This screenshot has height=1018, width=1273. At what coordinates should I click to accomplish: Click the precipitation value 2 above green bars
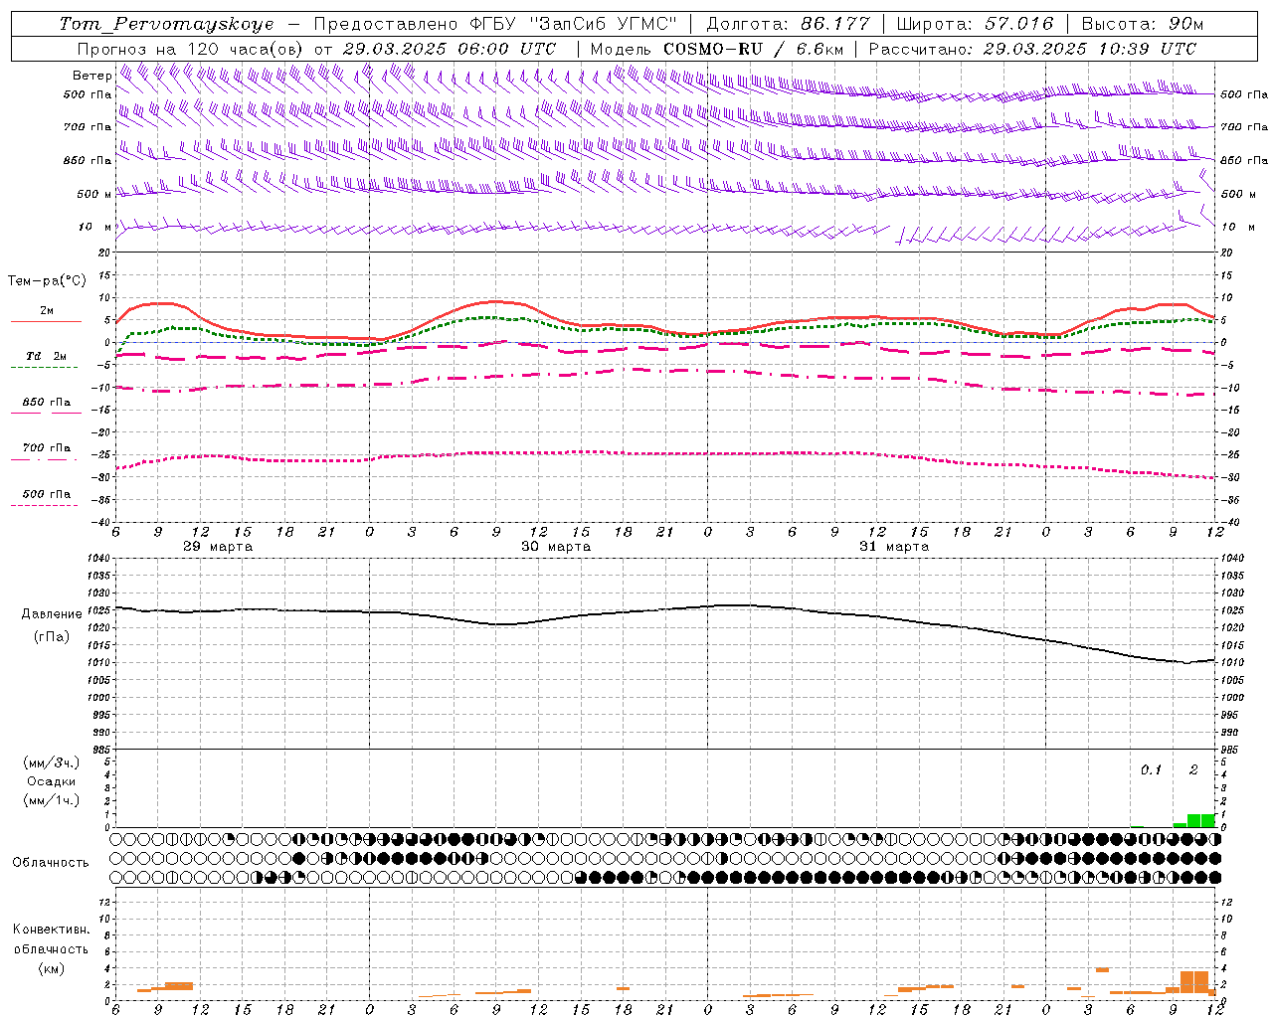click(x=1193, y=769)
